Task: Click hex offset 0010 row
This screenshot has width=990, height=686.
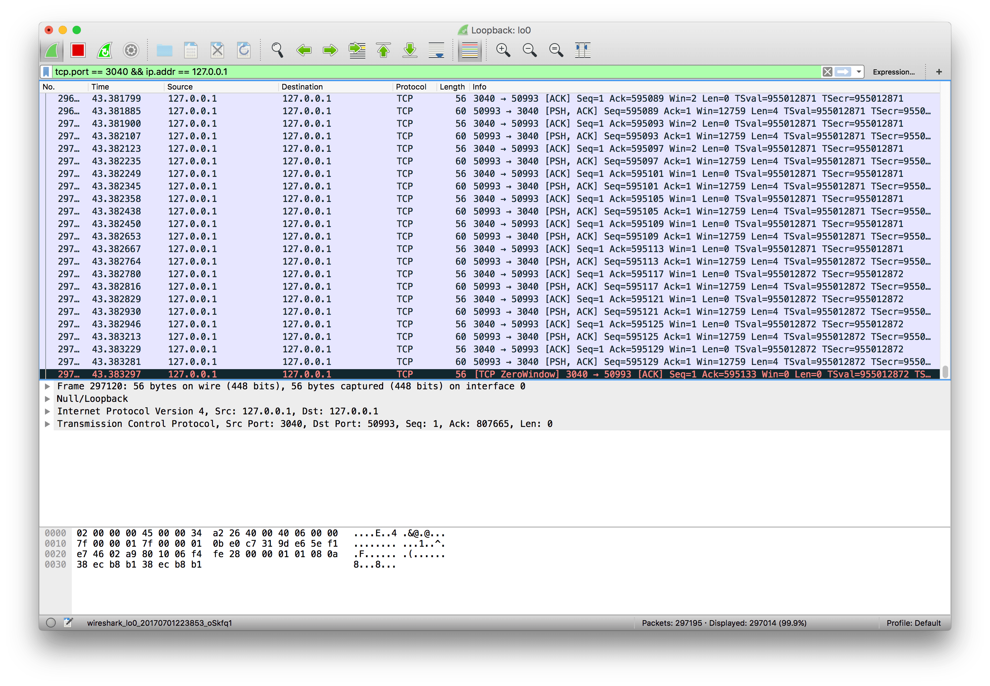Action: (55, 544)
